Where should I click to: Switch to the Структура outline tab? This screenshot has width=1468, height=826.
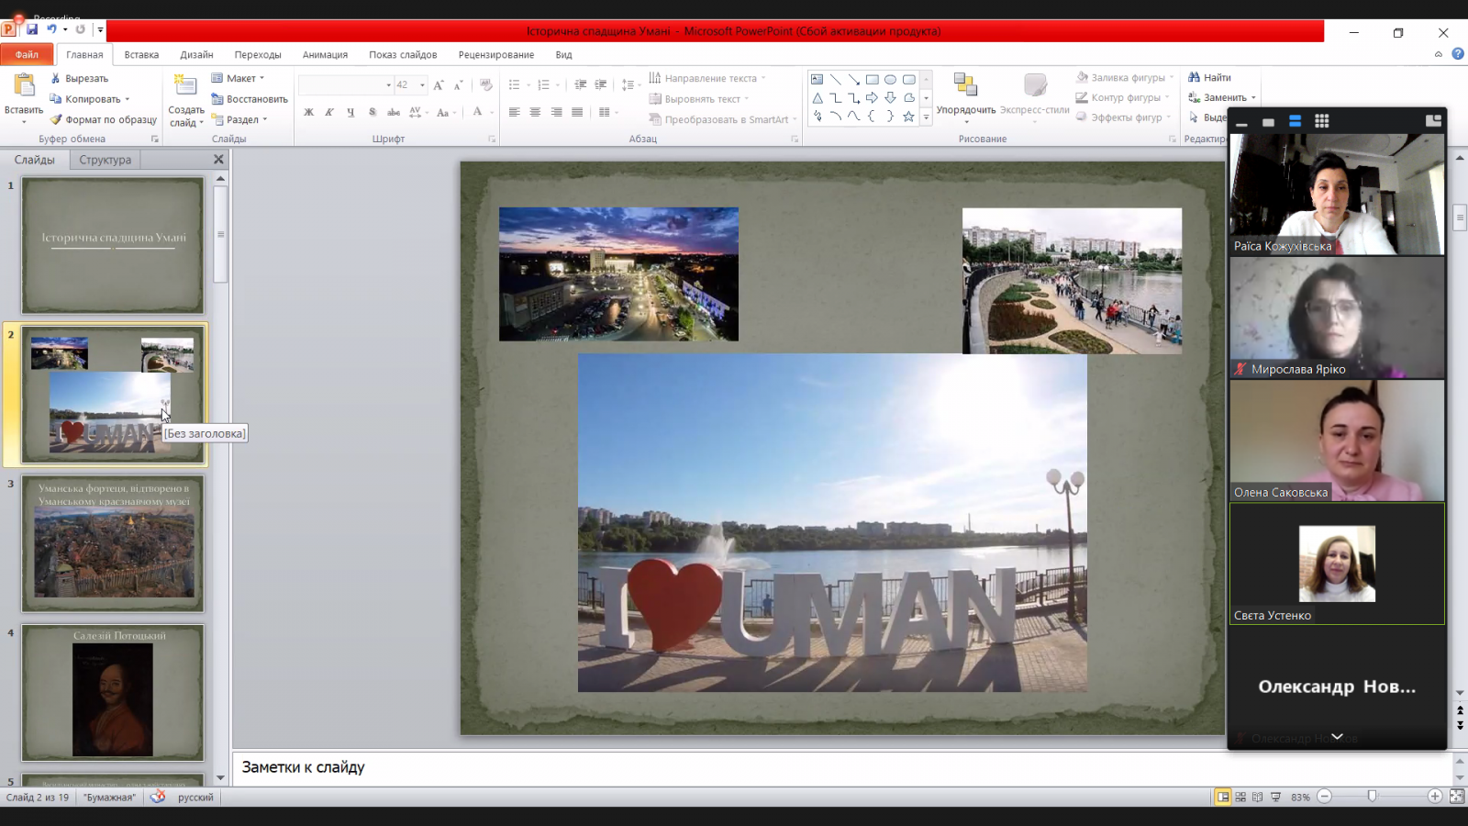(x=105, y=160)
